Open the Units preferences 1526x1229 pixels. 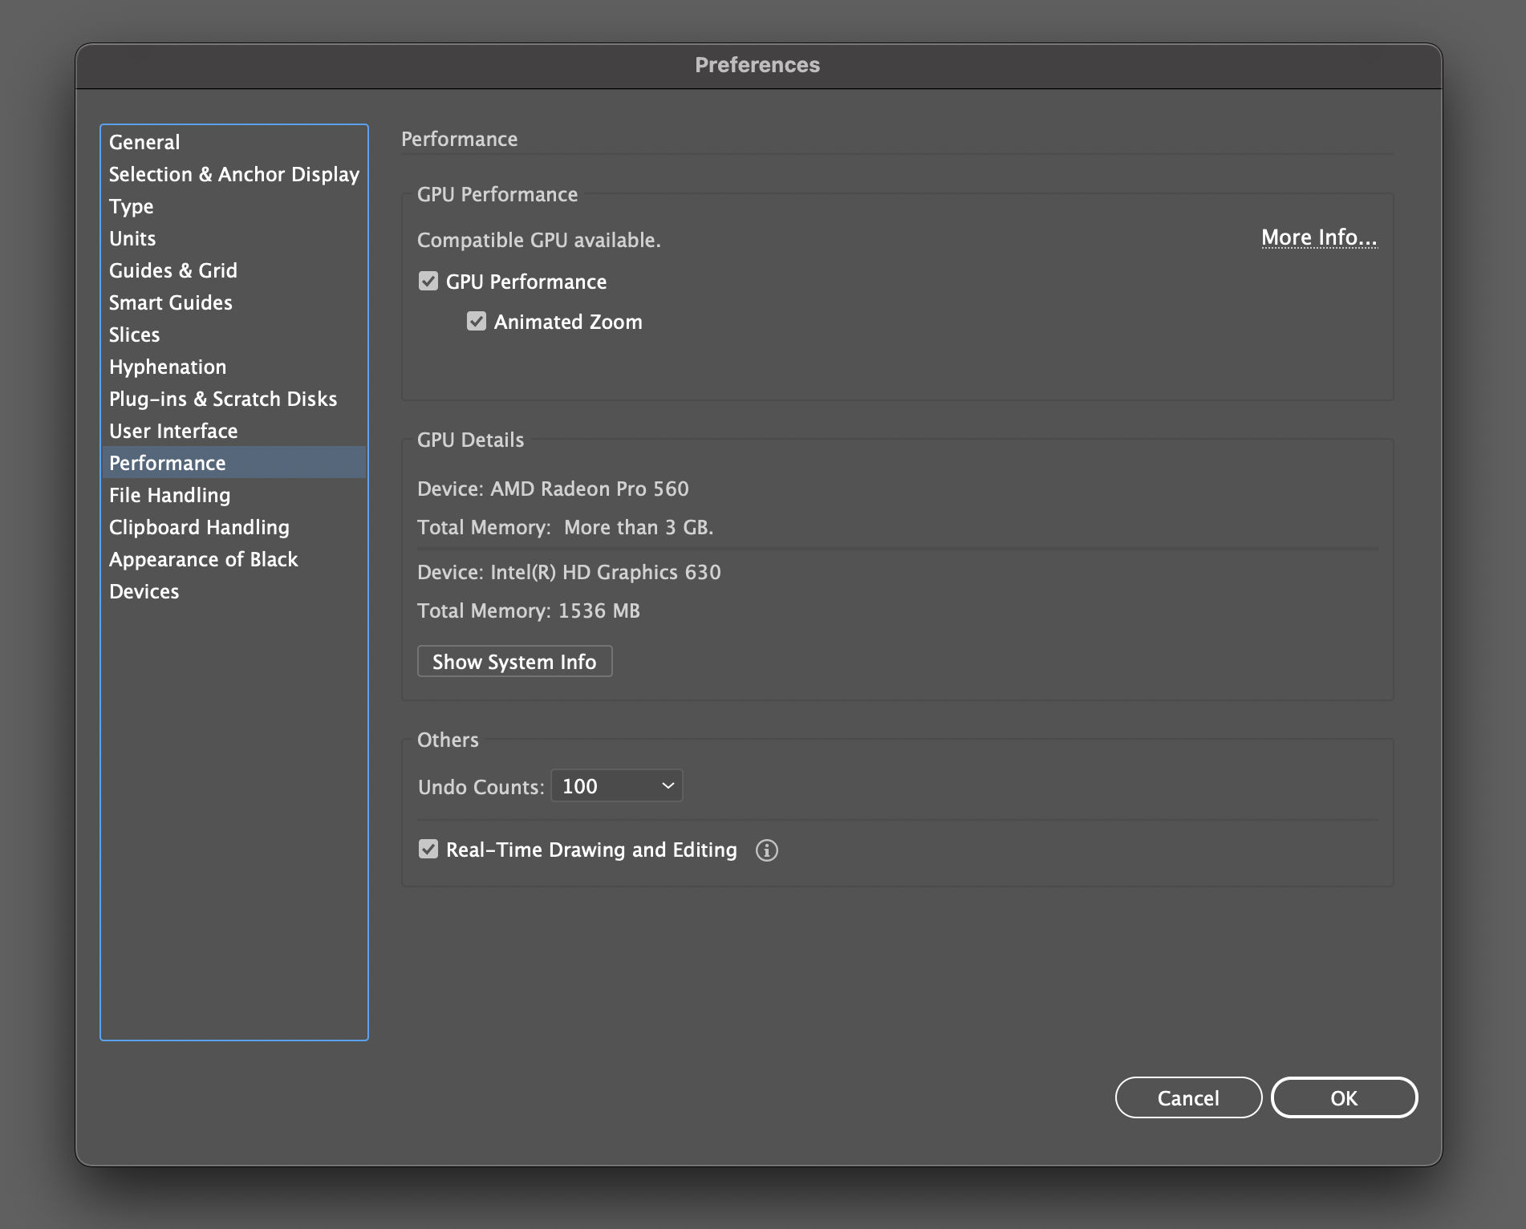tap(132, 238)
